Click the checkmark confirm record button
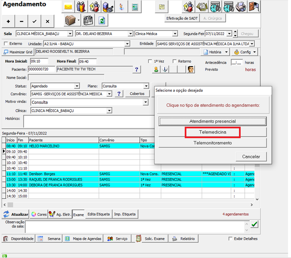291x258 pixels. point(34,21)
